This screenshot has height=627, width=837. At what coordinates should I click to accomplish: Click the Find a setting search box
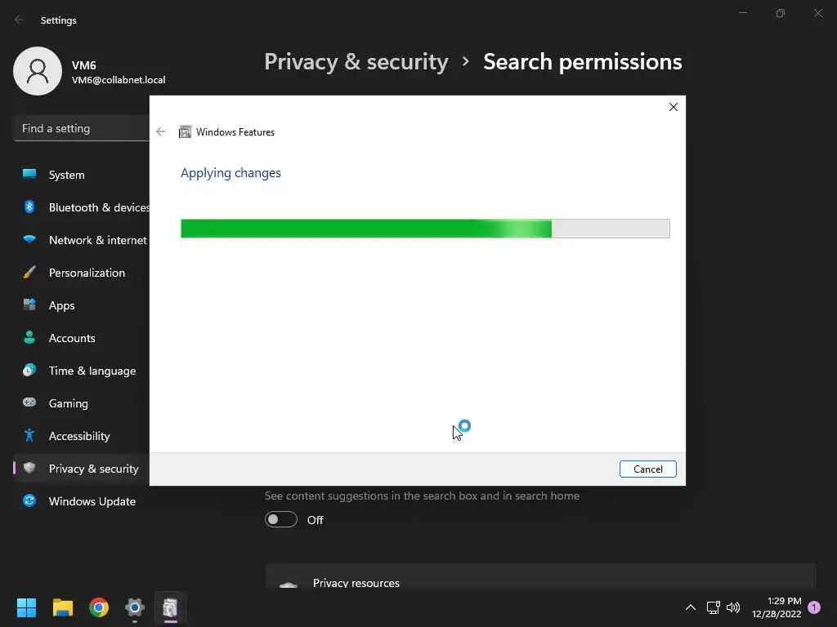click(82, 128)
